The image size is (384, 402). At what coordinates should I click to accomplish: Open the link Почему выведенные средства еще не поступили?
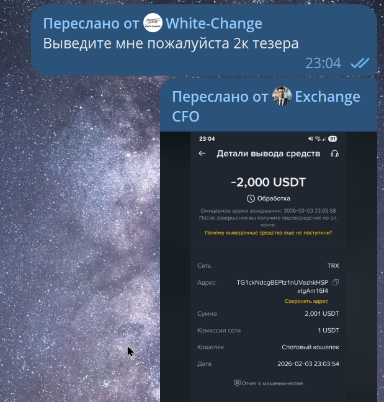[268, 233]
